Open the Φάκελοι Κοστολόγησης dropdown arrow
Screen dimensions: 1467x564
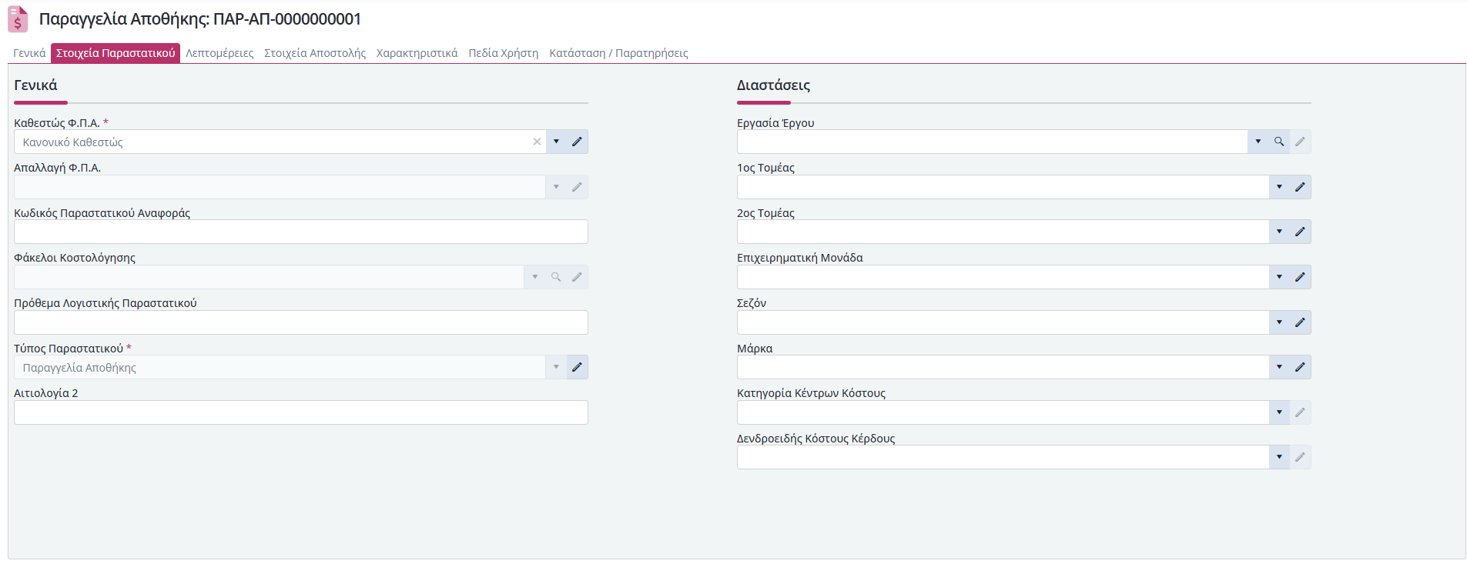click(x=535, y=277)
